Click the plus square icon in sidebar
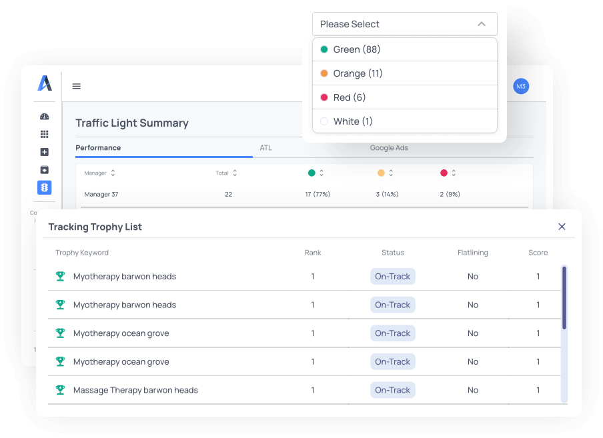603x438 pixels. point(45,152)
